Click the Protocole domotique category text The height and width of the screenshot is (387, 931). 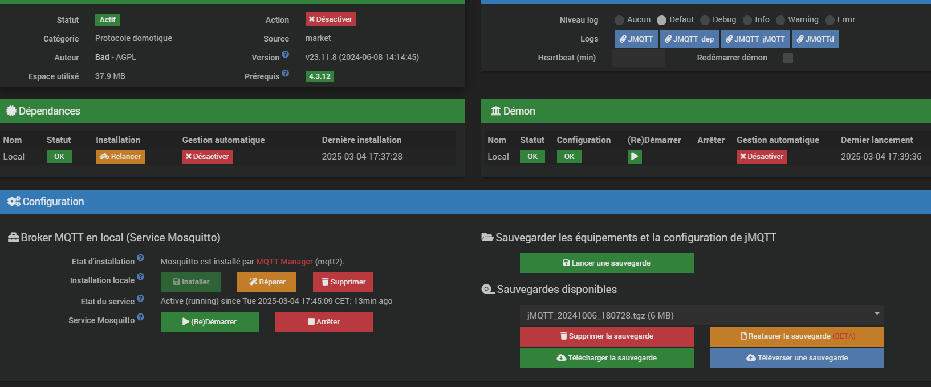pos(133,38)
